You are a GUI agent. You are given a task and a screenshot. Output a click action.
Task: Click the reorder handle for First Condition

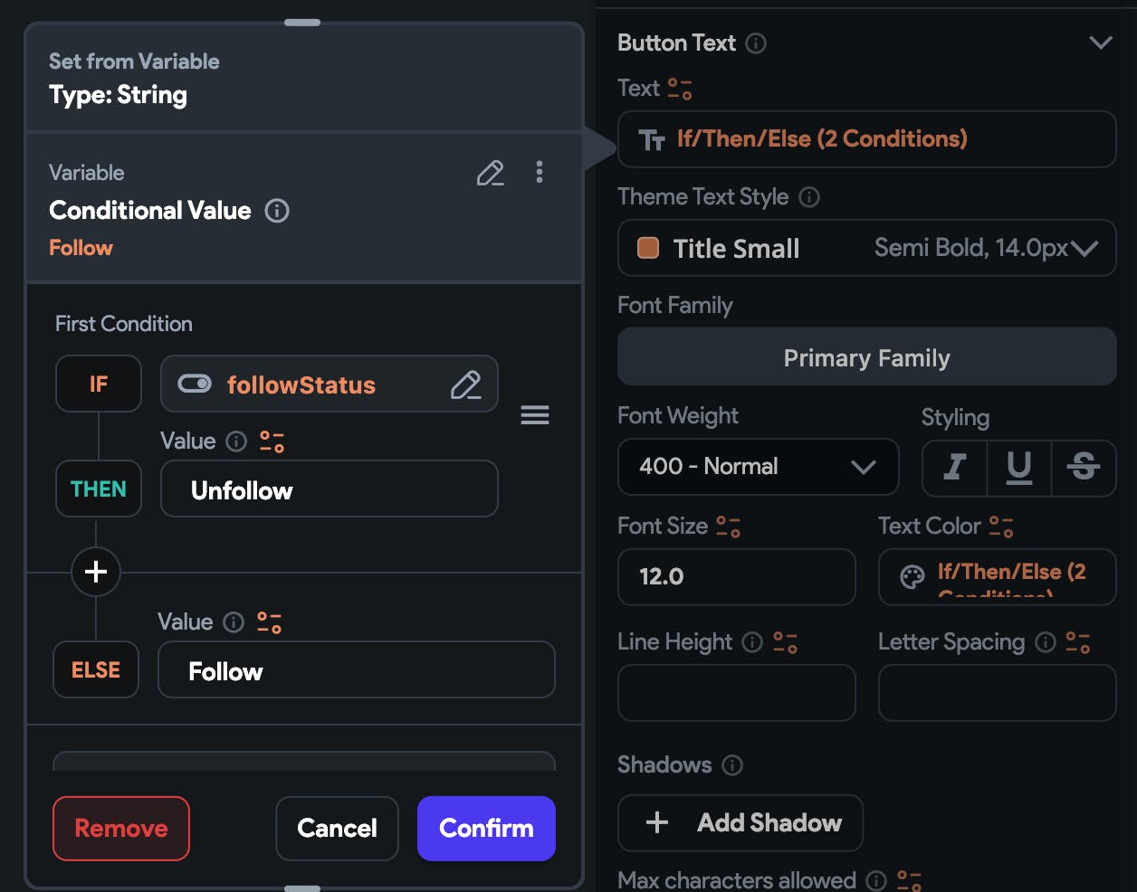pos(535,415)
